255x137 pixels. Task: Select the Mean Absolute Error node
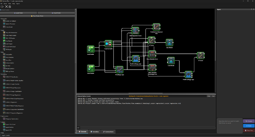[x=152, y=54]
